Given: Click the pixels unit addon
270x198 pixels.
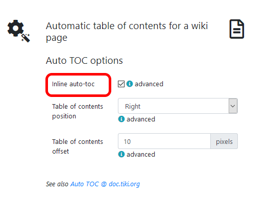Looking at the screenshot, I should pos(224,141).
